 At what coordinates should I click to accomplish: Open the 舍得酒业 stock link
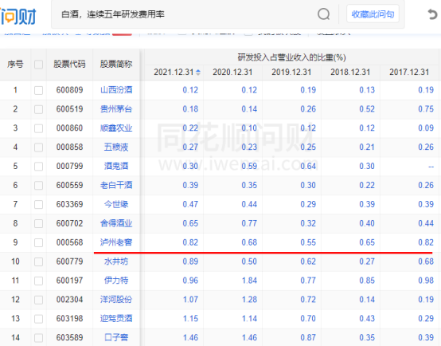[116, 223]
